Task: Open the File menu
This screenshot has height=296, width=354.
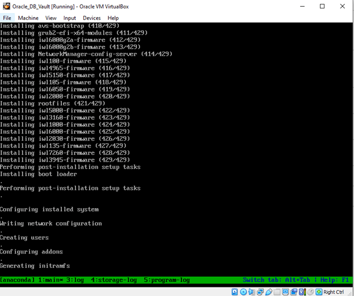Action: pyautogui.click(x=7, y=18)
